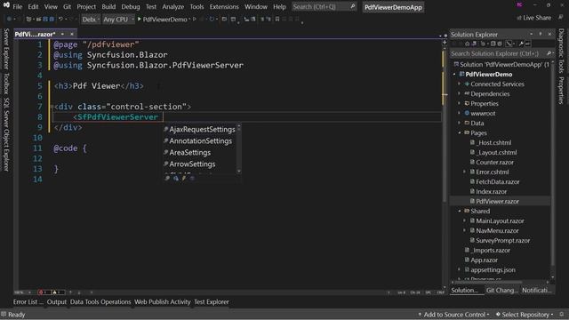
Task: Click the notifications bell in status bar
Action: pyautogui.click(x=562, y=314)
